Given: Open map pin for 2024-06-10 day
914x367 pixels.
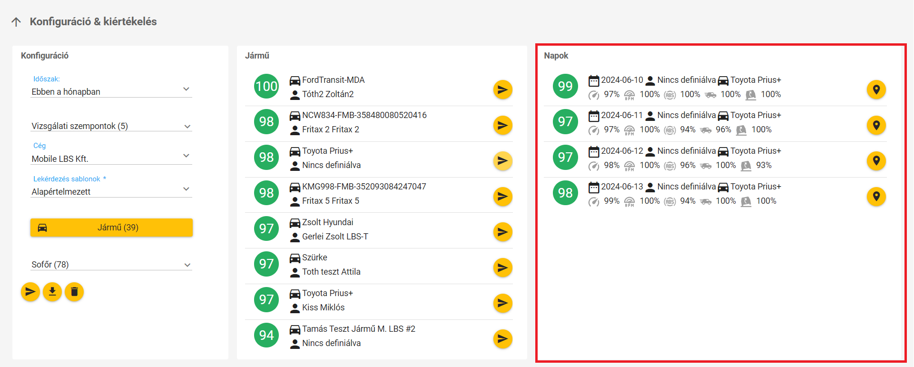Looking at the screenshot, I should (876, 89).
